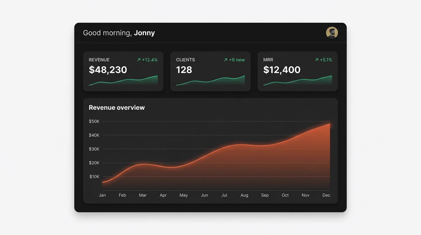Click the +5.1% MRR change label
421x235 pixels.
tap(326, 60)
